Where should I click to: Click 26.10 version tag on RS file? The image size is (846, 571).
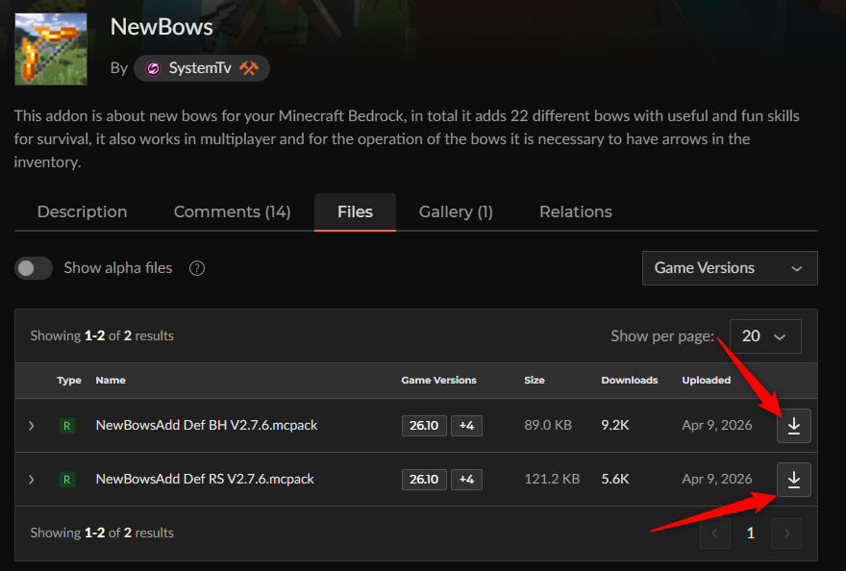pos(424,480)
